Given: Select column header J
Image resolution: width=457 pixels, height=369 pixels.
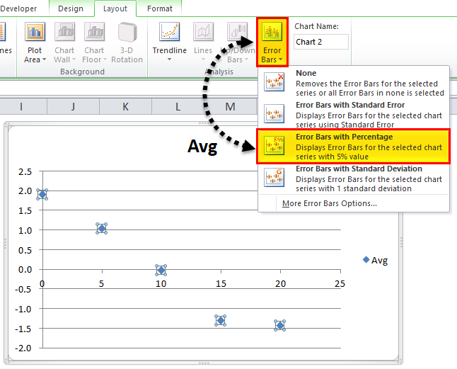Looking at the screenshot, I should [73, 106].
